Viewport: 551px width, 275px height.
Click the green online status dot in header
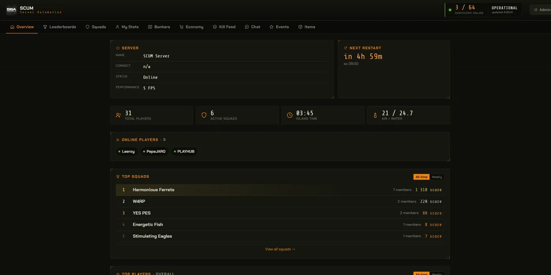pos(450,10)
